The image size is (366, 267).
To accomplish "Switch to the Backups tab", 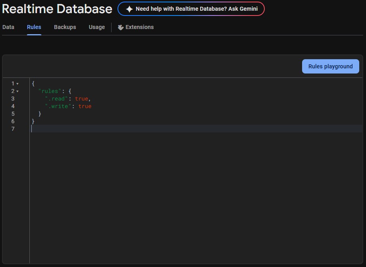I will click(x=65, y=27).
